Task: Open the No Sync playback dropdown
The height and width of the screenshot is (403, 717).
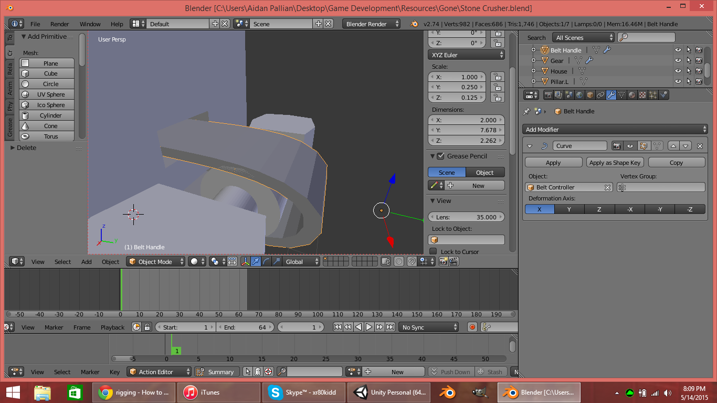Action: click(x=428, y=327)
